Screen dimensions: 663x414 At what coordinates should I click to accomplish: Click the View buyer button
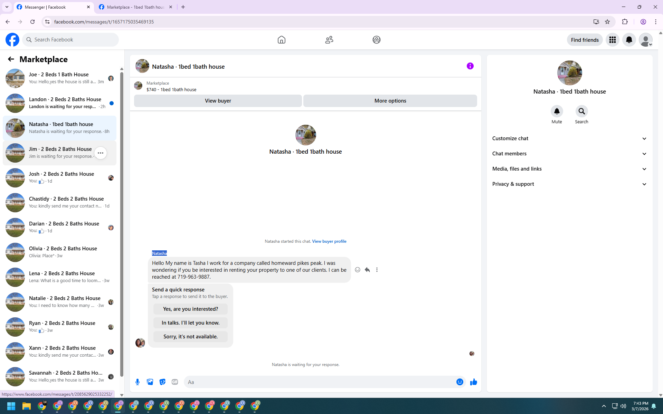coord(218,101)
